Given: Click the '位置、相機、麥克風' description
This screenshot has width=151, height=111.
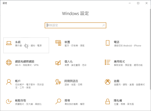Looking at the screenshot, I should pyautogui.click(x=124, y=104).
